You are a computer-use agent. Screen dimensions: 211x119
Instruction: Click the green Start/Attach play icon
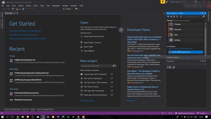(64, 9)
